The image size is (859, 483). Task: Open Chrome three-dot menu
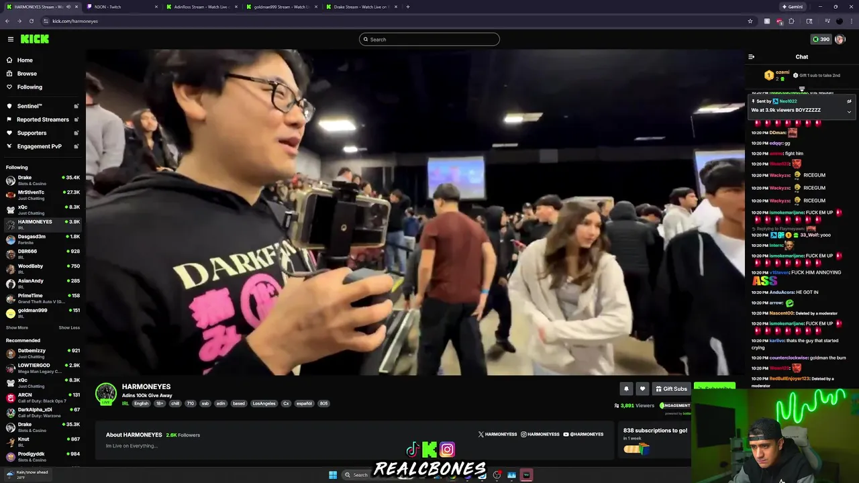click(x=851, y=21)
